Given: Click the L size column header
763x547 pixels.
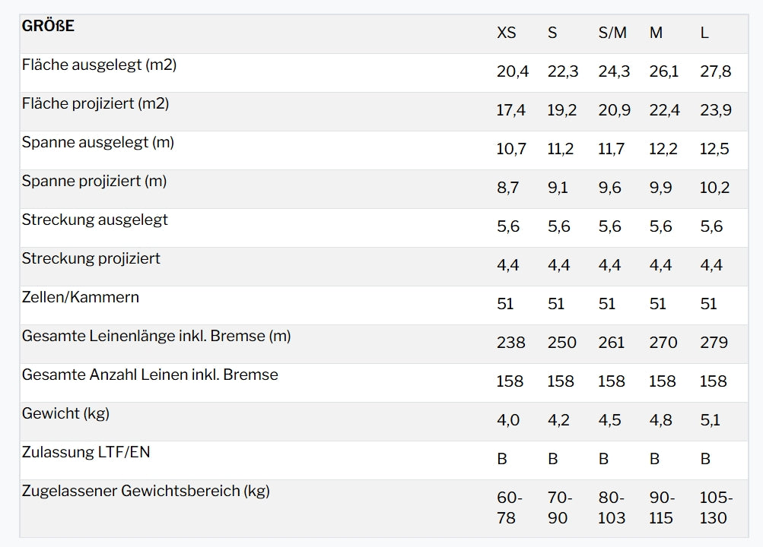Looking at the screenshot, I should 704,33.
